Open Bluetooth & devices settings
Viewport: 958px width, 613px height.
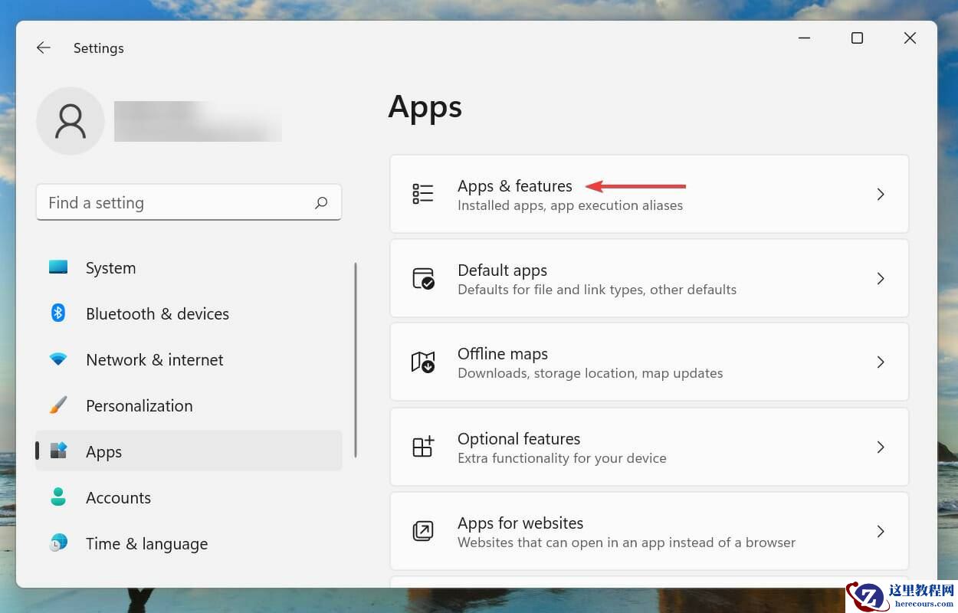point(189,313)
